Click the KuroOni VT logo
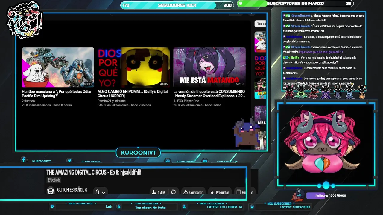This screenshot has height=215, width=383. (x=25, y=20)
